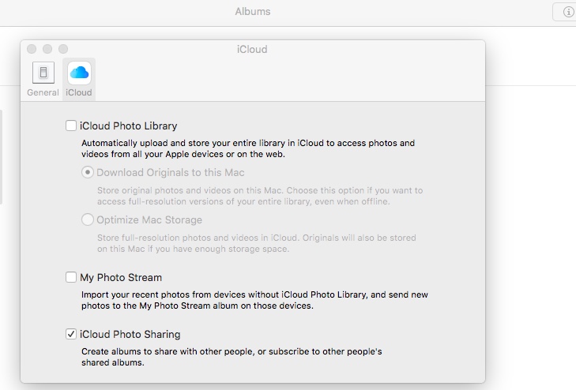Turn on My Photo Stream checkbox
Viewport: 576px width, 390px height.
[71, 277]
